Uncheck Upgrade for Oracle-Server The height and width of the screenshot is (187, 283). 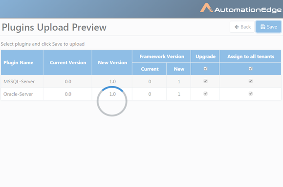tap(205, 93)
